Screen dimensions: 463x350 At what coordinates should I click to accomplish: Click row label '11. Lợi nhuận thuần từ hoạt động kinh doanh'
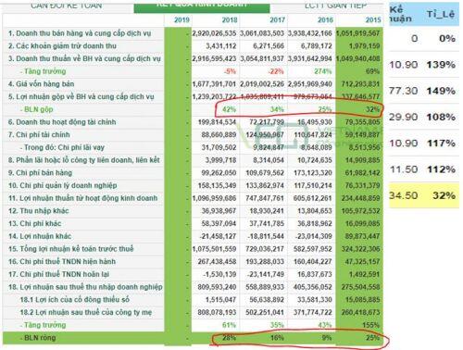[x=83, y=198]
